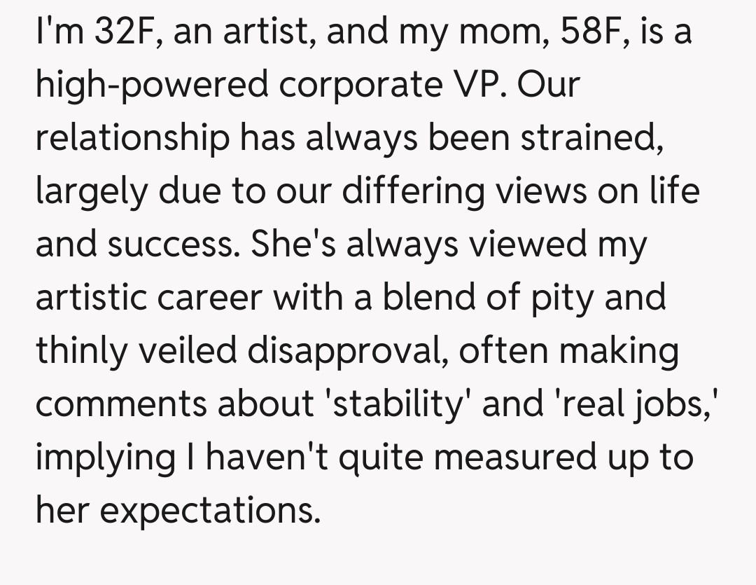Click the word "measured"
Screen dimensions: 756x585
(x=521, y=456)
